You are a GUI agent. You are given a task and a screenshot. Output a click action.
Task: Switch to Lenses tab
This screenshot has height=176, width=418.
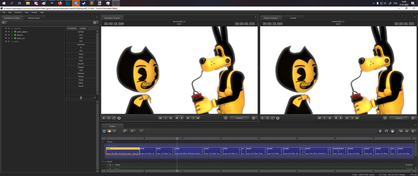click(83, 28)
